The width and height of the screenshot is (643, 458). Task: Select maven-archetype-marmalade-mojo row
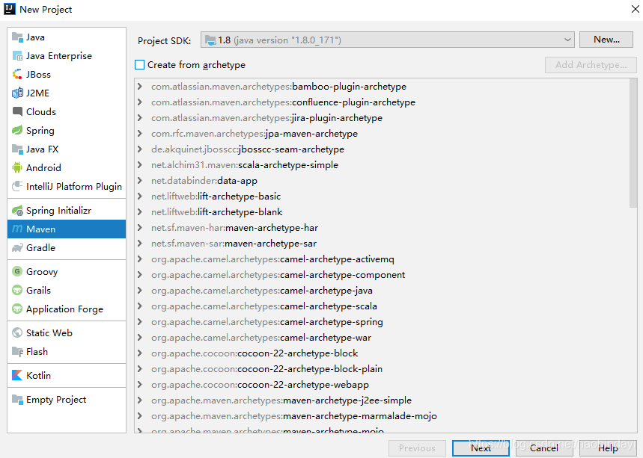(382, 416)
